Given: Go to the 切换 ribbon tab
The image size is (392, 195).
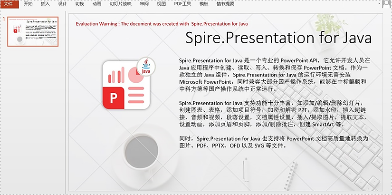Looking at the screenshot, I should (x=80, y=4).
